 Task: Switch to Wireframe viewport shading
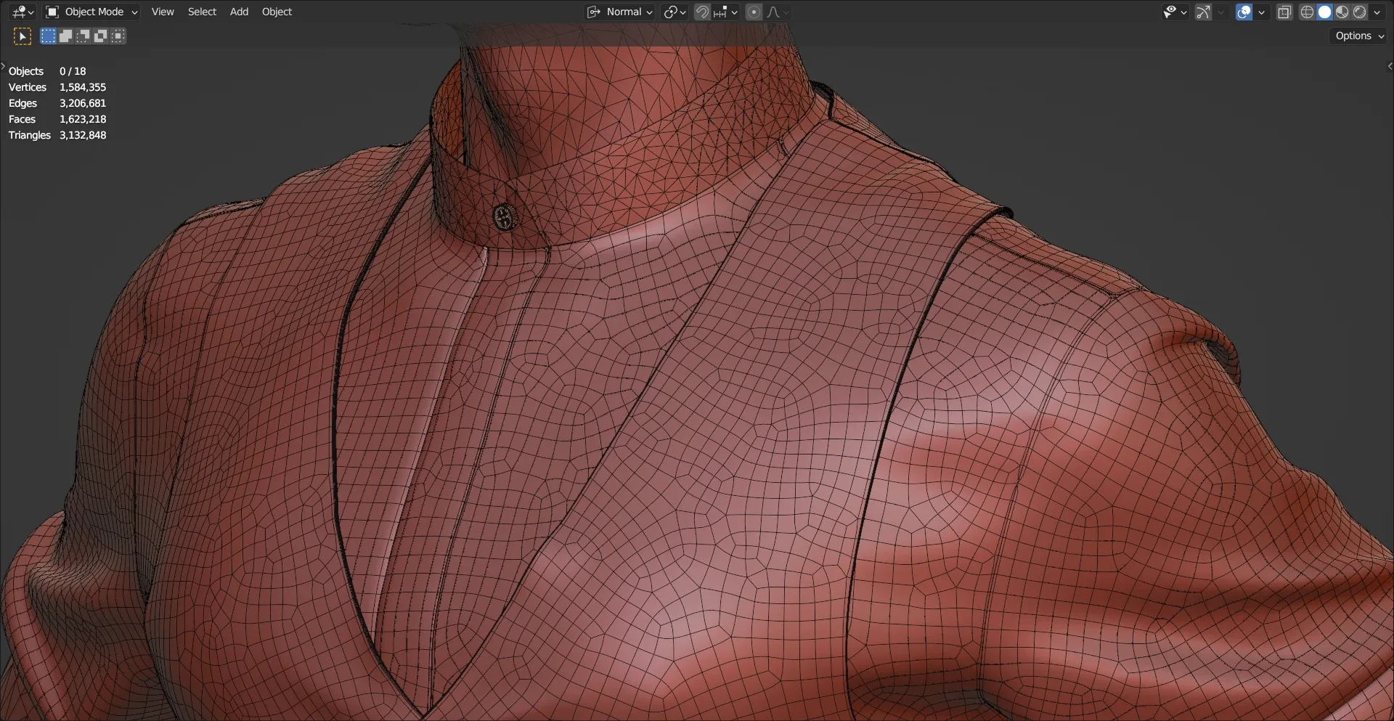pyautogui.click(x=1307, y=12)
